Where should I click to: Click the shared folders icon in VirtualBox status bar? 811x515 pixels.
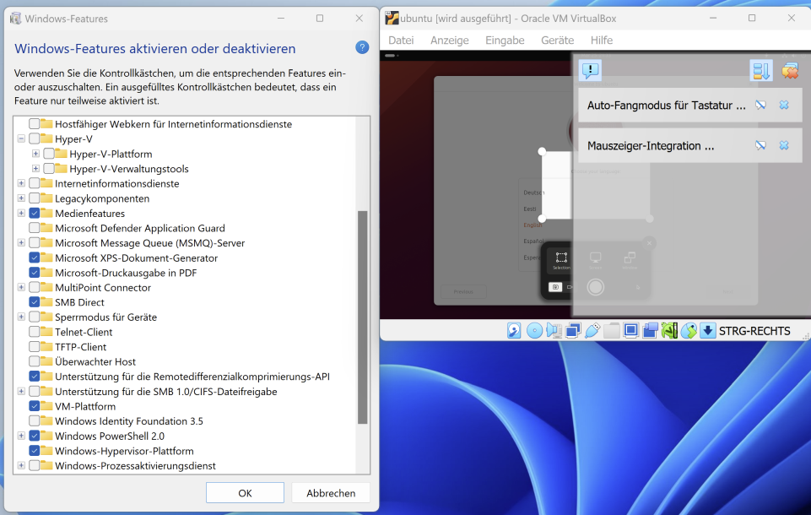pyautogui.click(x=611, y=331)
